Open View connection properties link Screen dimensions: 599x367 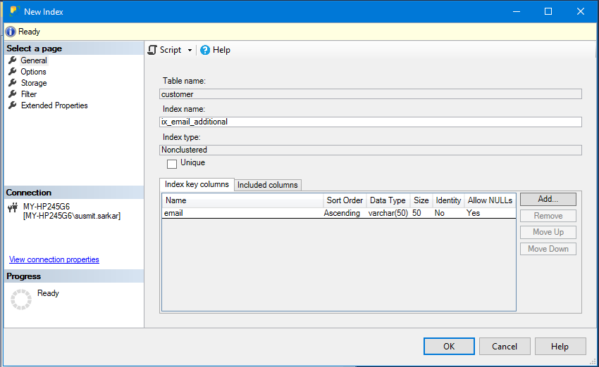pyautogui.click(x=54, y=259)
